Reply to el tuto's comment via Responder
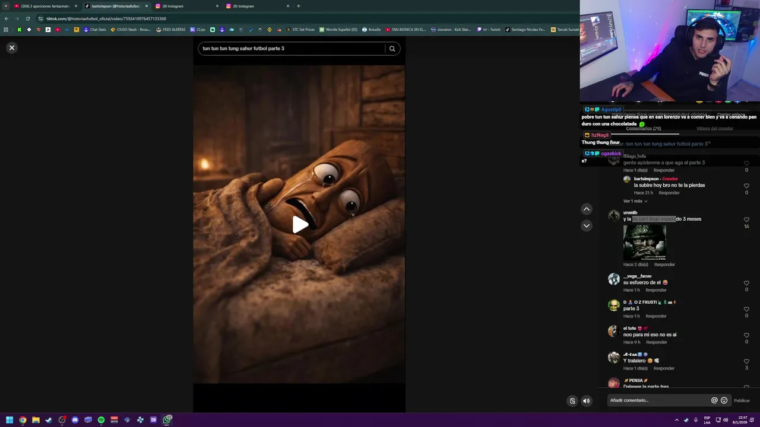This screenshot has width=760, height=427. point(657,342)
